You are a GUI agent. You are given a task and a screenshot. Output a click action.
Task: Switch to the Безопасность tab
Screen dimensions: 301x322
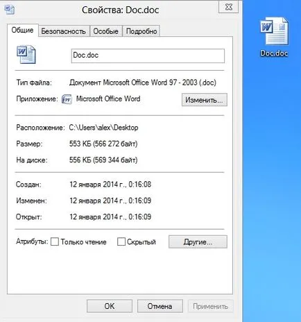coord(64,31)
